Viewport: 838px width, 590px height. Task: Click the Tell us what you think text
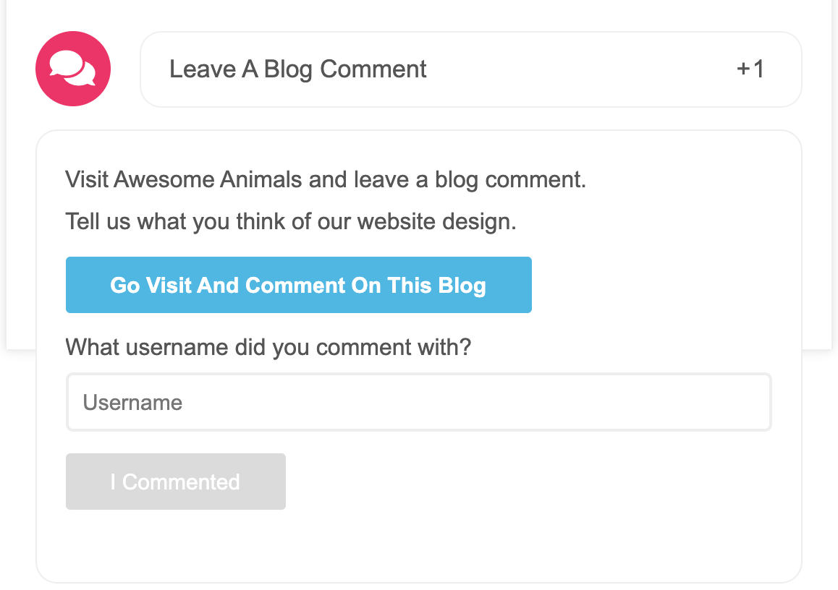coord(290,221)
